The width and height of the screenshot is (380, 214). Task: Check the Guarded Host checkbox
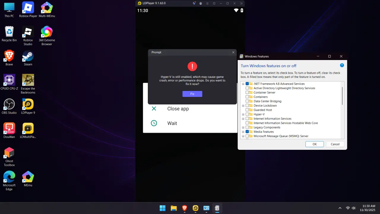tap(247, 110)
